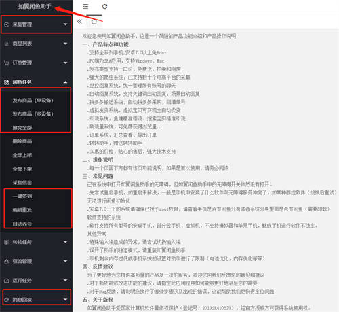This screenshot has height=312, width=339.
Task: Expand the 引流管理 dropdown arrow
Action: coord(65,261)
